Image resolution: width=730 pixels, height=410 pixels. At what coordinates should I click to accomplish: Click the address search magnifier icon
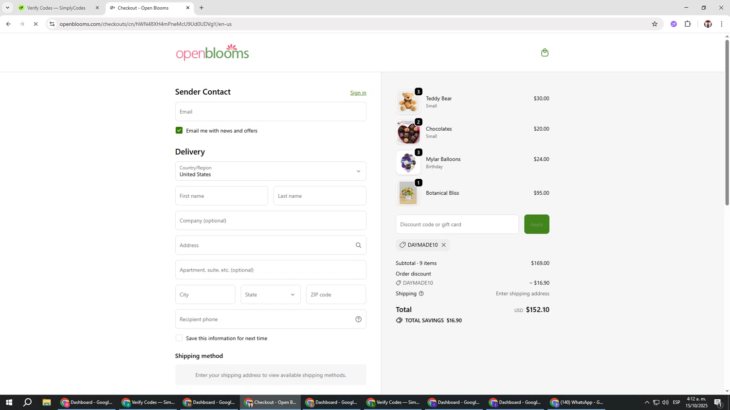click(x=358, y=245)
